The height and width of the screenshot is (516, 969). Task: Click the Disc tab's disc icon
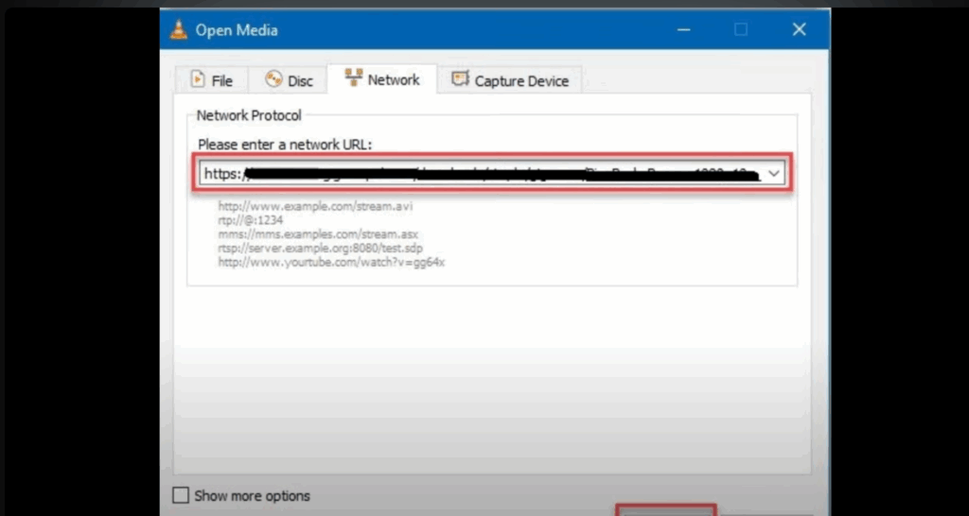click(274, 80)
